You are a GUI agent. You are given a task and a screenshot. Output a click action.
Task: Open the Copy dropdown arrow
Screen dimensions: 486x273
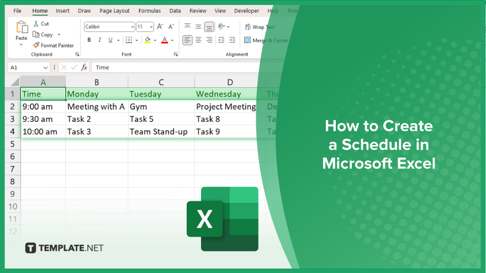point(59,35)
